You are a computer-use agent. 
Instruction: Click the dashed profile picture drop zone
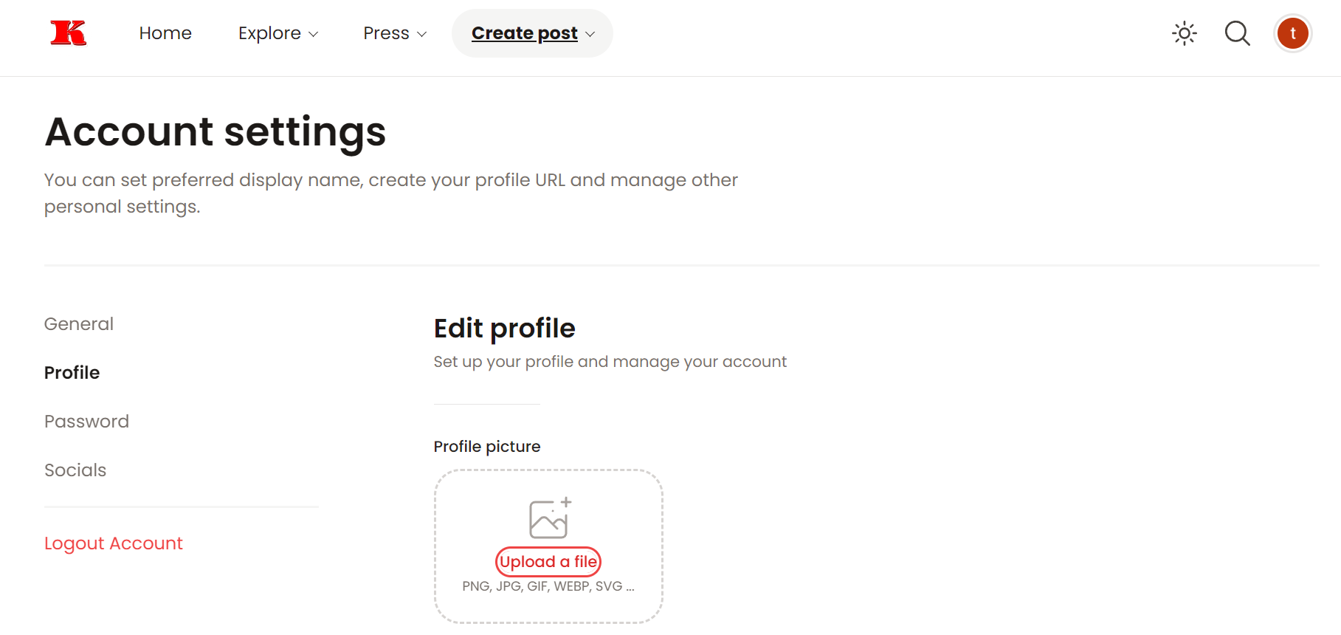tap(548, 546)
